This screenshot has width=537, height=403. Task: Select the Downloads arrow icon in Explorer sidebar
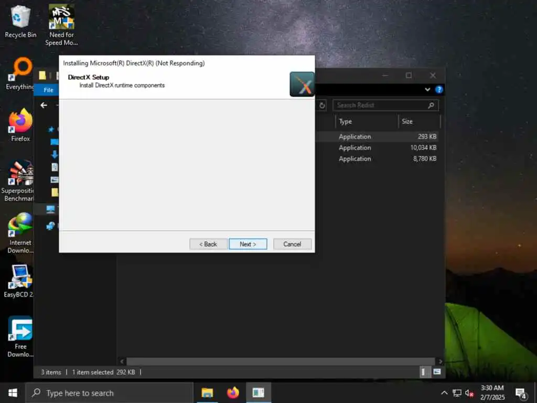tap(55, 154)
